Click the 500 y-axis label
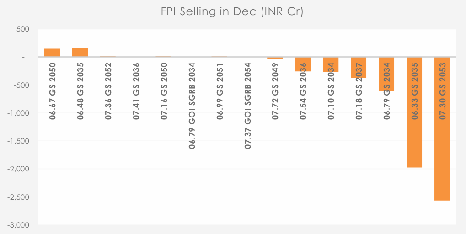The width and height of the screenshot is (466, 234). 23,29
